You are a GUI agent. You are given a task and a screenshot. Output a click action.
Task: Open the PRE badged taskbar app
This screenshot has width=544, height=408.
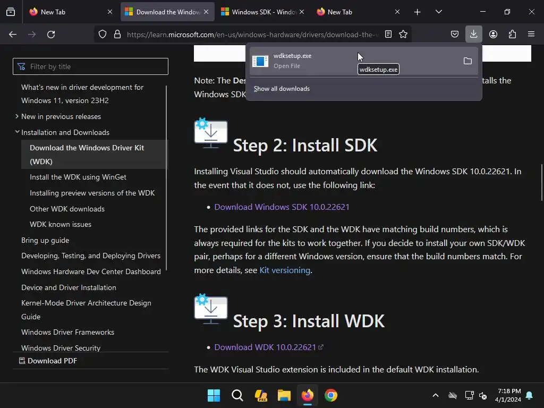click(x=260, y=395)
